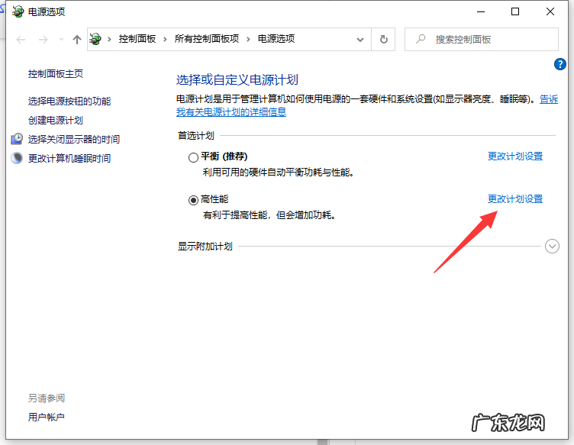Open 创建电源计划 link

[x=56, y=120]
